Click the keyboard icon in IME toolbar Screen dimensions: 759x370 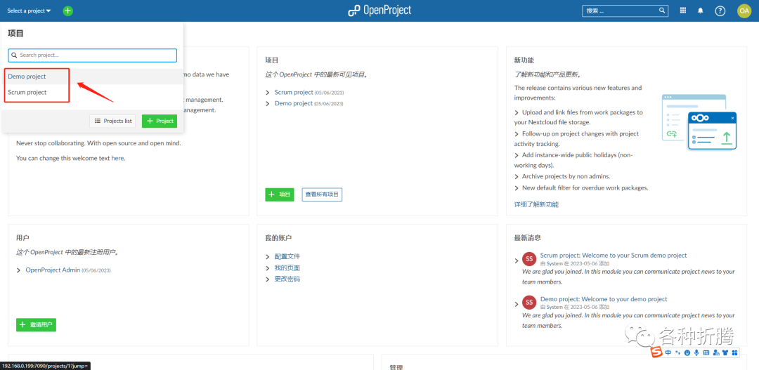click(706, 352)
